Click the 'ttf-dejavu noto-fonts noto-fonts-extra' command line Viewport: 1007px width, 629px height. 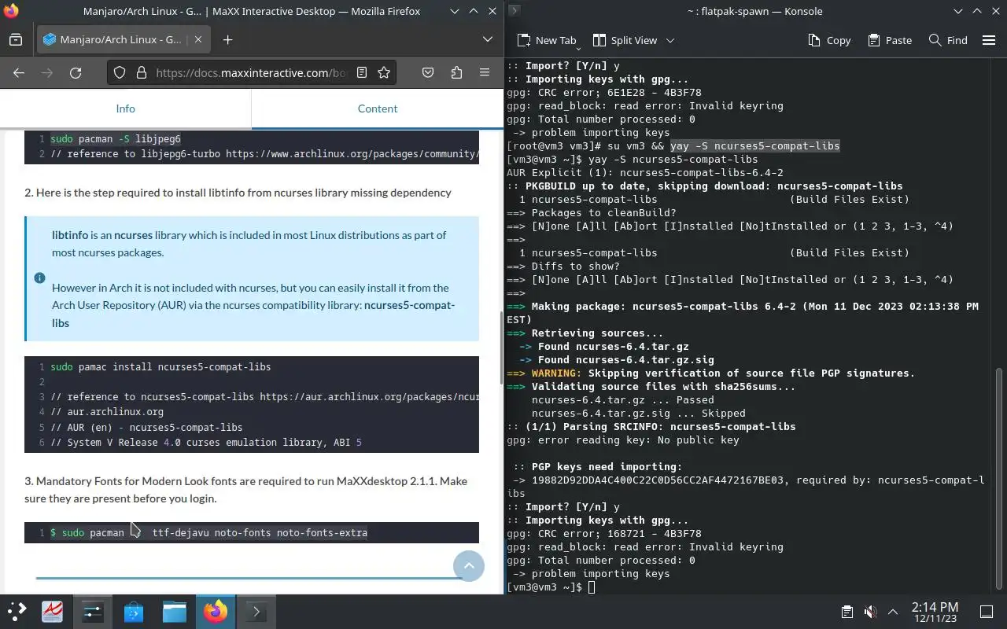coord(260,533)
